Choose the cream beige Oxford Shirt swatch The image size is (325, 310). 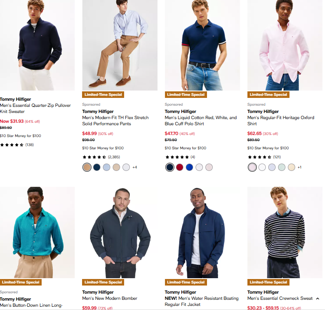pos(292,167)
